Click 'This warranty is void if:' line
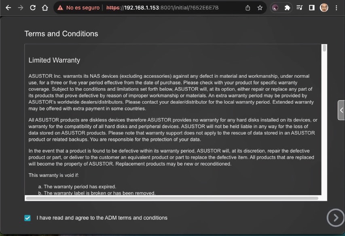The height and width of the screenshot is (236, 345). point(54,175)
